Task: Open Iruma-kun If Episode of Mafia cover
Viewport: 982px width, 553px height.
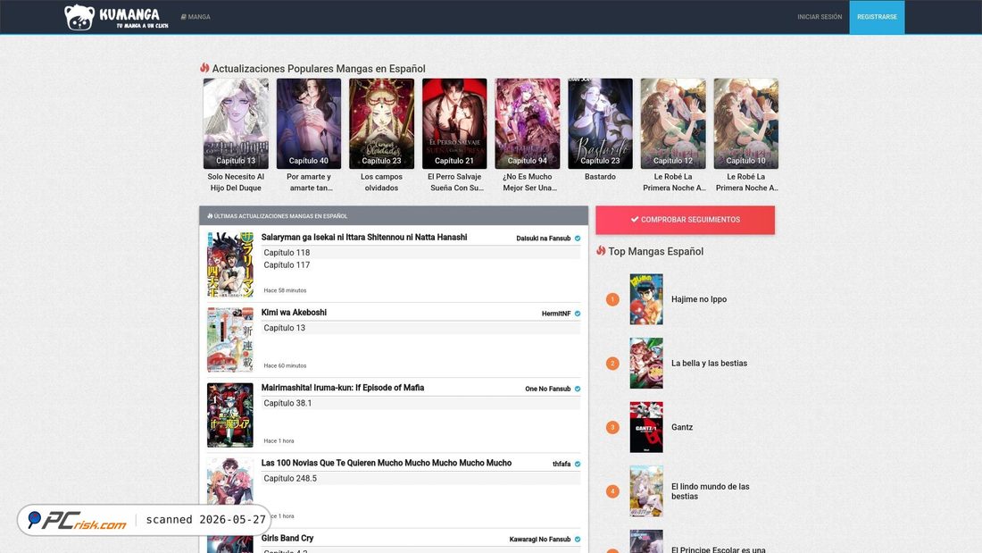Action: 230,415
